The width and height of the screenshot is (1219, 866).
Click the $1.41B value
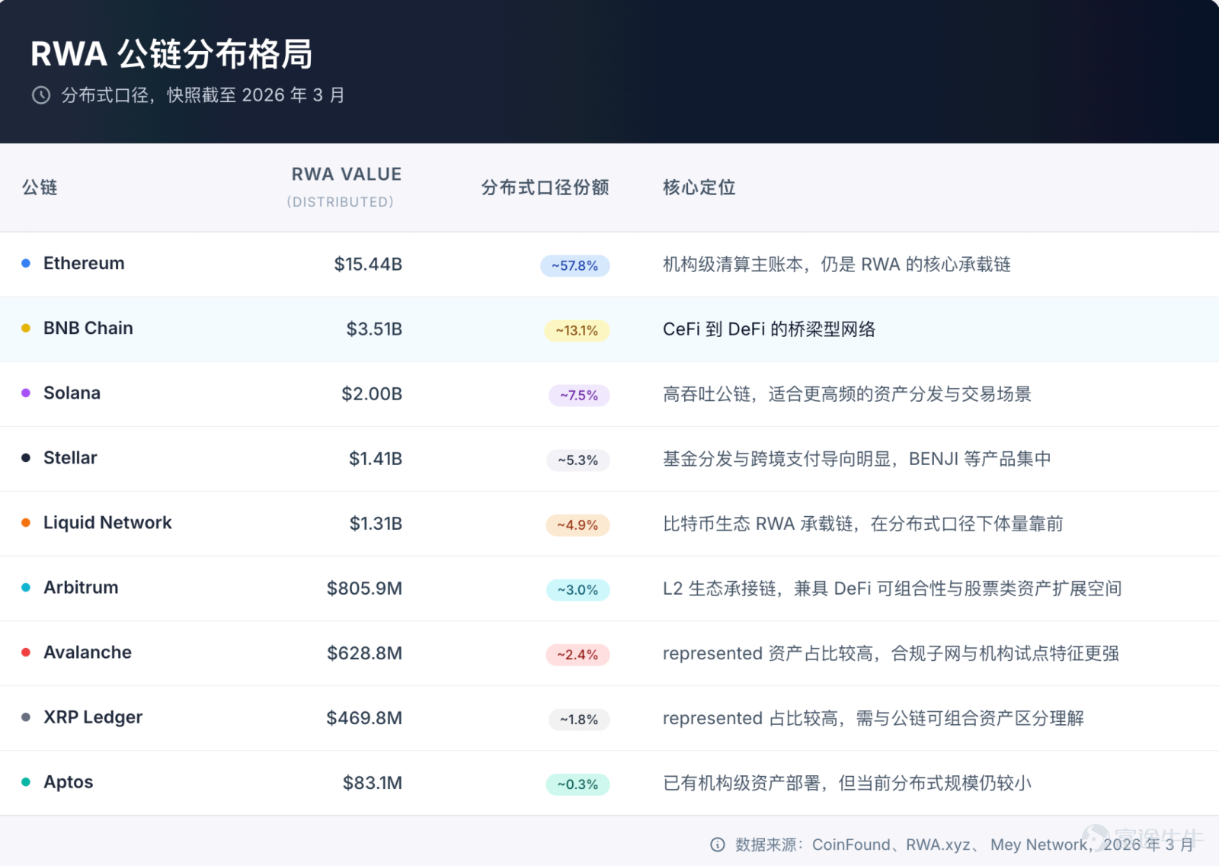point(376,459)
